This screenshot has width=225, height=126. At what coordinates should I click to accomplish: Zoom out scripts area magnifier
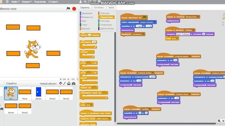click(x=219, y=121)
